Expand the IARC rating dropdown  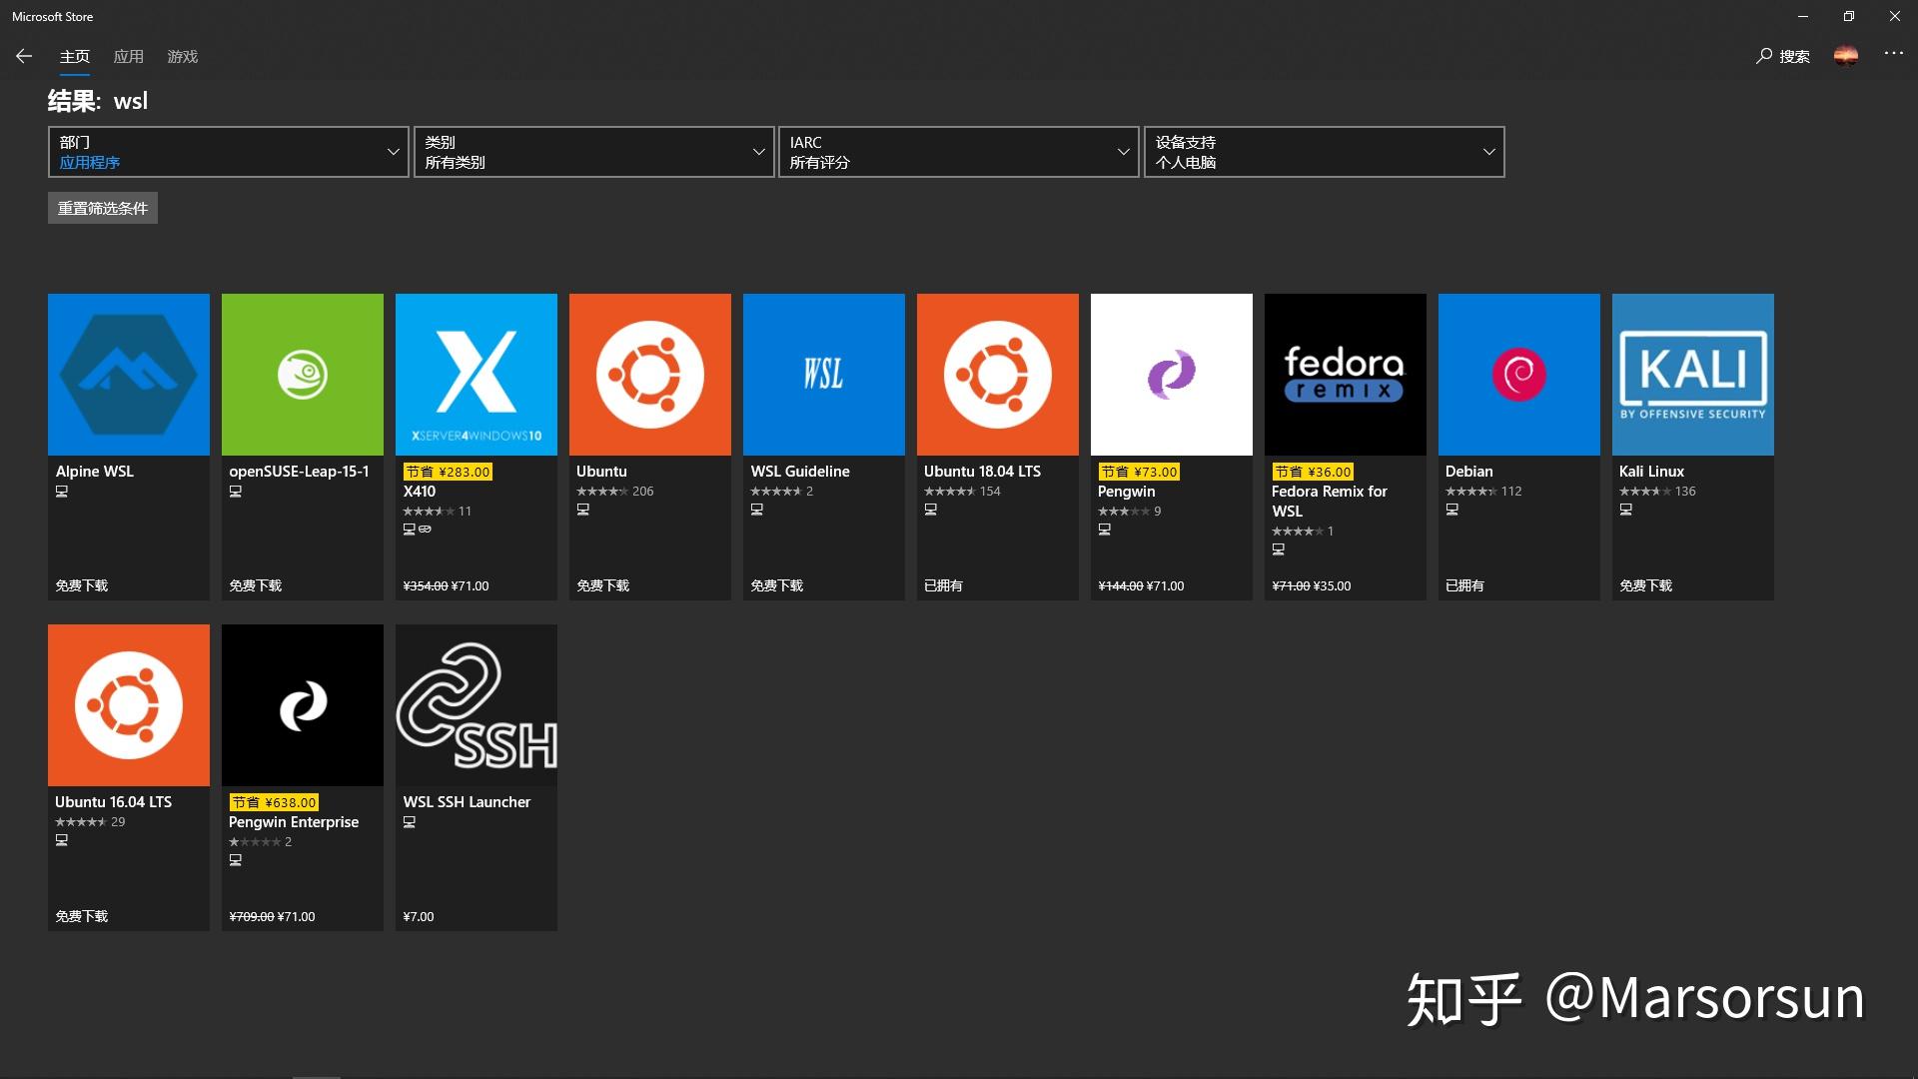959,152
